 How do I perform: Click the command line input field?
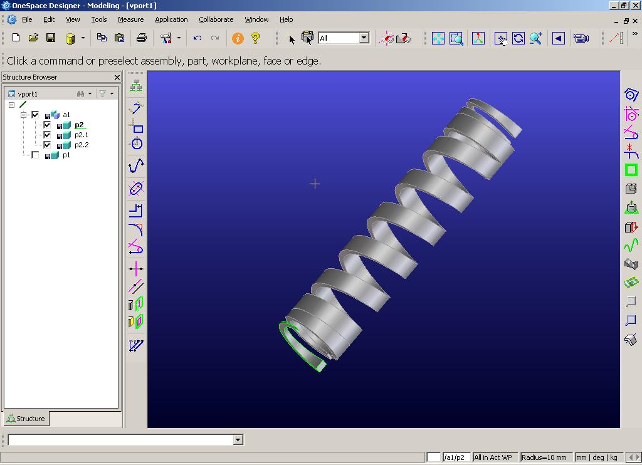(121, 440)
